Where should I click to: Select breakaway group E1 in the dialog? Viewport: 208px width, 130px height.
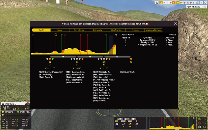(x=131, y=62)
